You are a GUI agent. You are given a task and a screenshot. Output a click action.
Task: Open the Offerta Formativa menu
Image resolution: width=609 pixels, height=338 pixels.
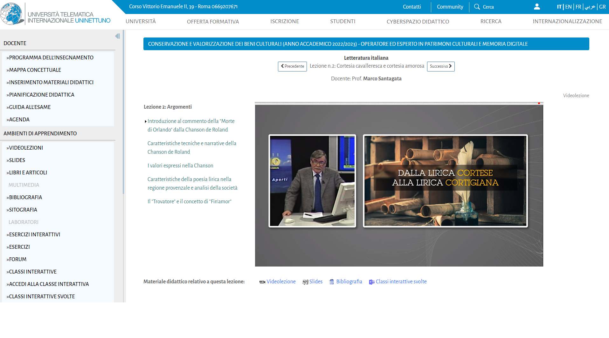point(213,22)
